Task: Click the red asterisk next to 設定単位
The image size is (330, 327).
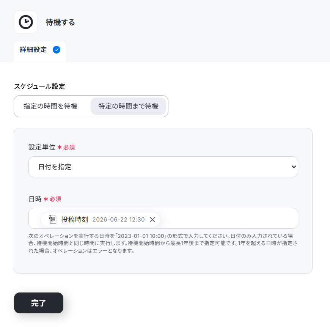Action: point(59,147)
